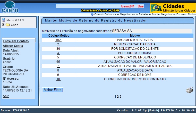196x113 pixels.
Task: Open motivo code 10
Action: [x=58, y=79]
